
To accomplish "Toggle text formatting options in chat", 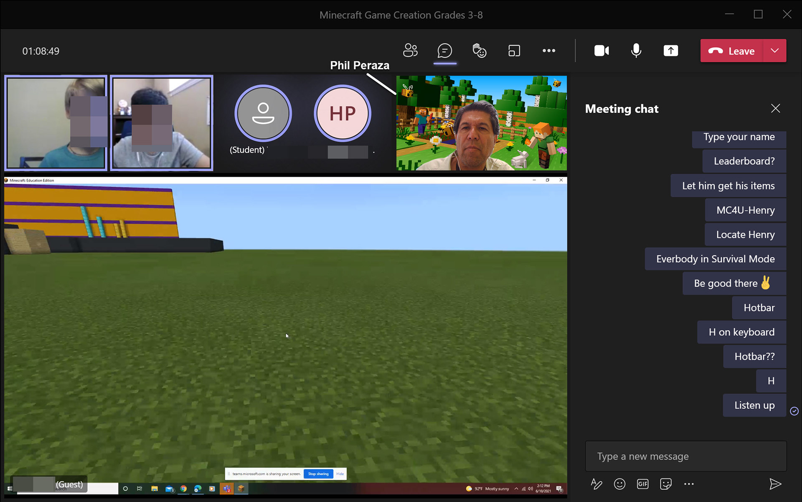I will point(596,484).
